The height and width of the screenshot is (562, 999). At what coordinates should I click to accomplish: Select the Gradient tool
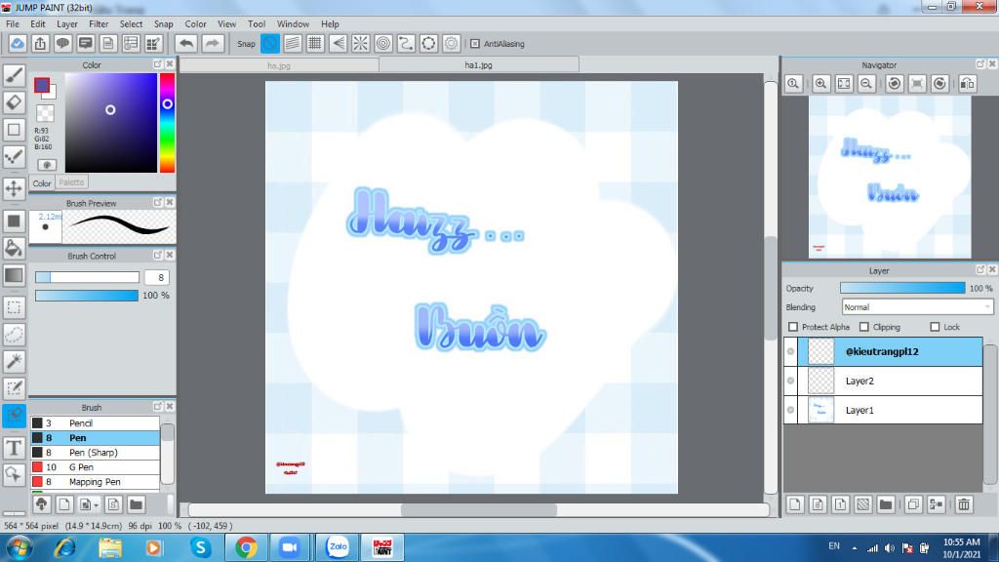click(x=14, y=275)
